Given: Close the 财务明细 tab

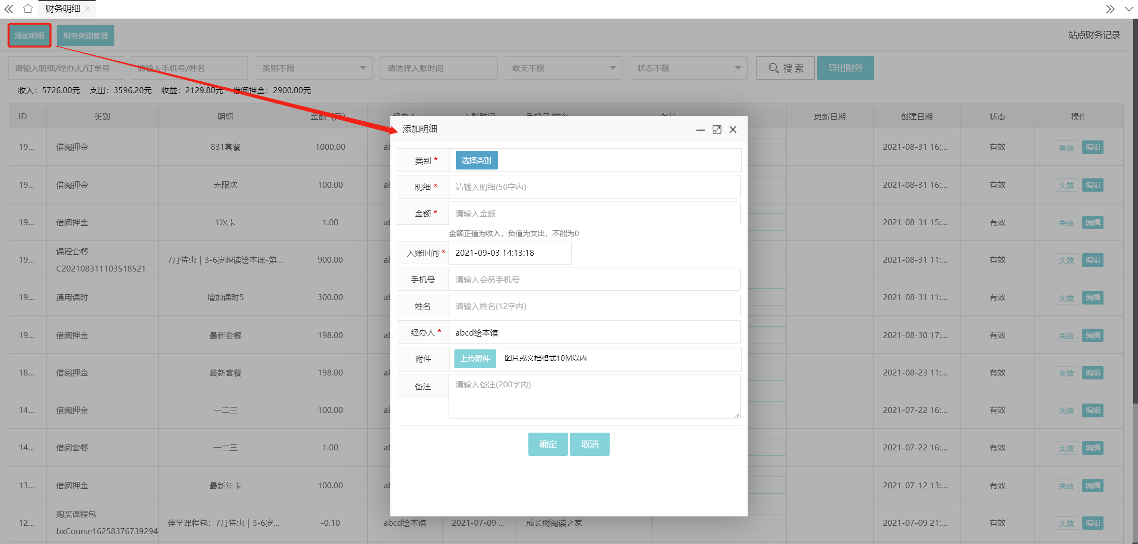Looking at the screenshot, I should (88, 8).
